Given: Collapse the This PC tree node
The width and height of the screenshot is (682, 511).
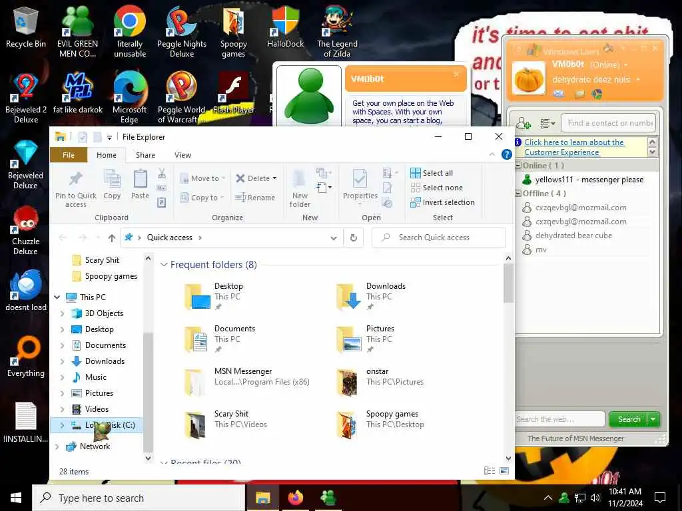Looking at the screenshot, I should pyautogui.click(x=57, y=297).
